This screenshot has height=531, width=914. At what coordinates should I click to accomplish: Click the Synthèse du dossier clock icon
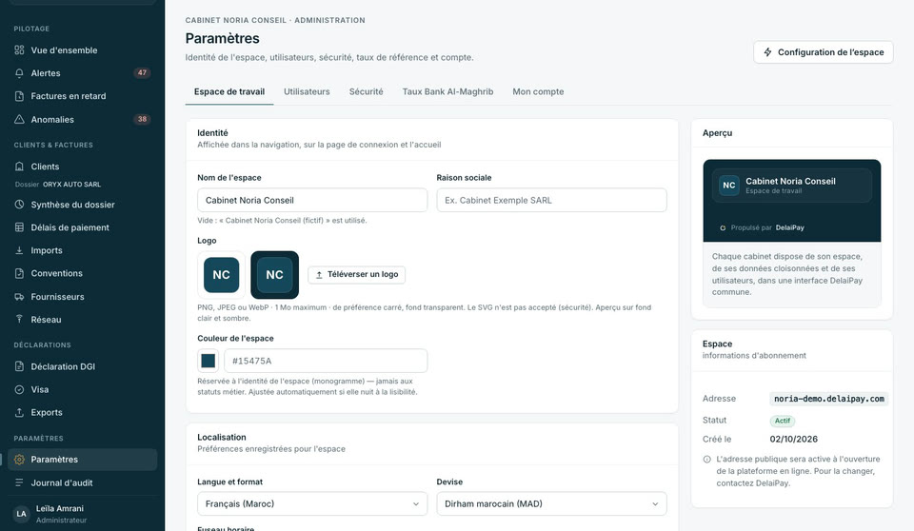point(19,205)
